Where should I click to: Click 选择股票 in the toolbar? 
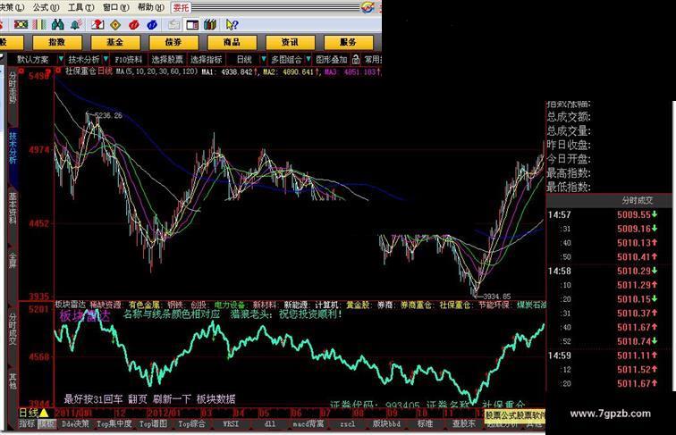pyautogui.click(x=167, y=60)
